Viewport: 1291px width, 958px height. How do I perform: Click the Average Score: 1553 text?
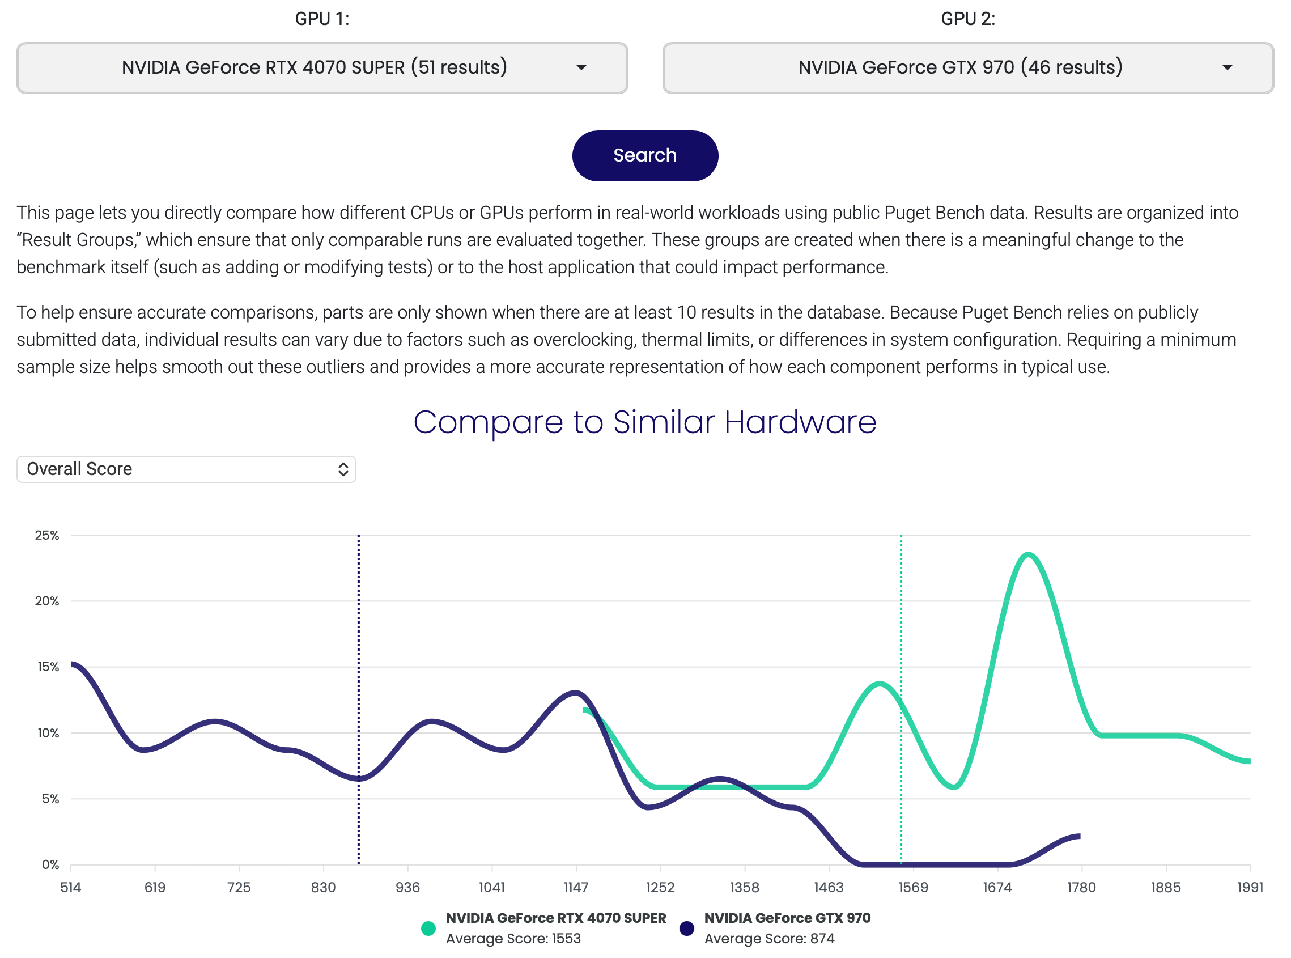(513, 938)
